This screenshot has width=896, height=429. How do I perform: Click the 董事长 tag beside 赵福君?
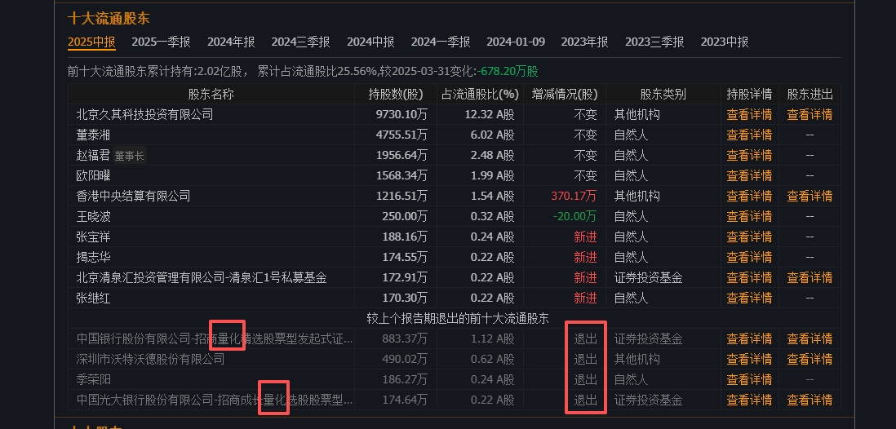click(x=129, y=156)
